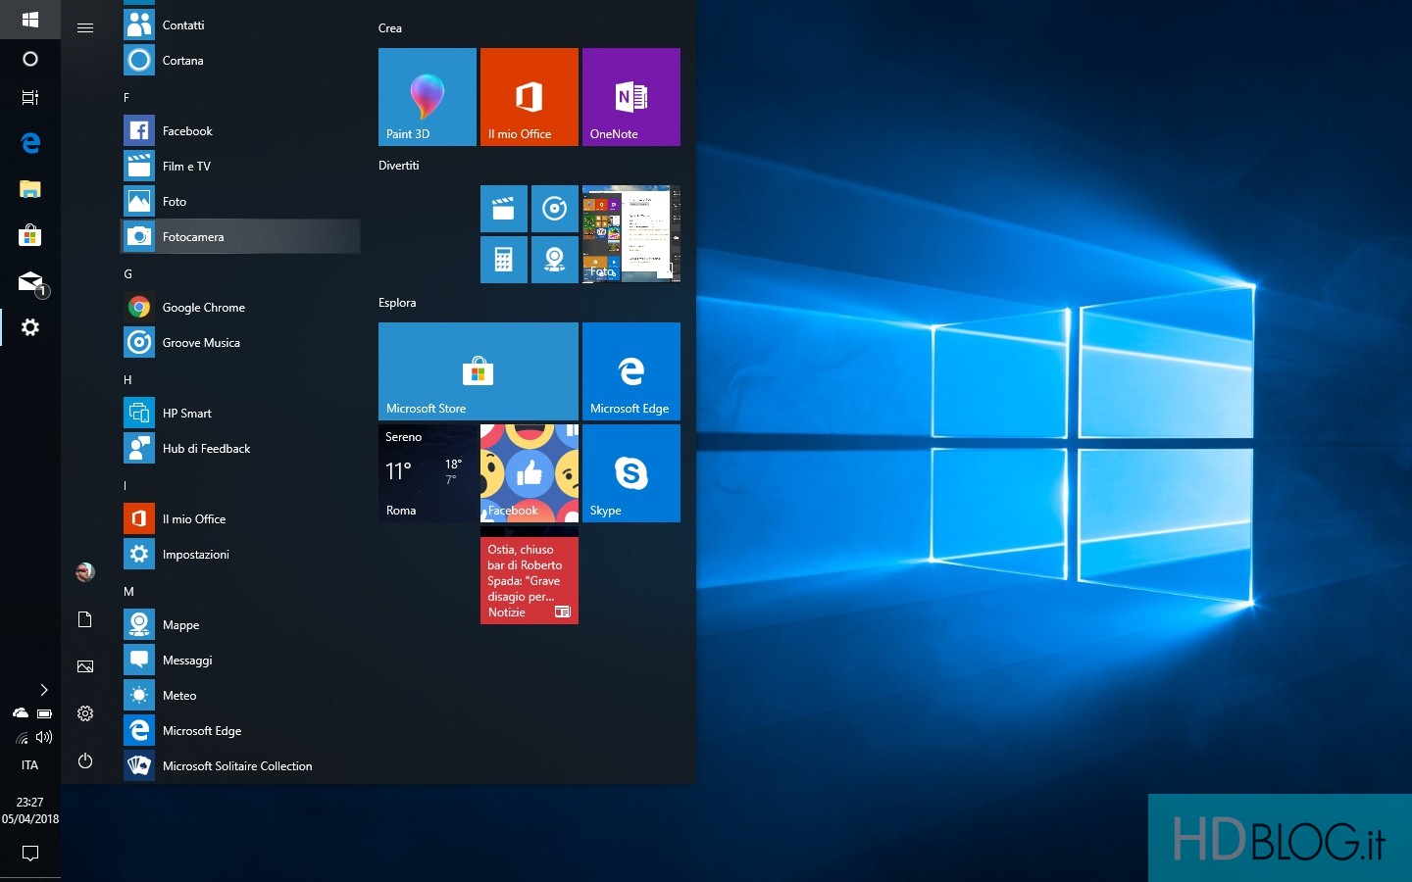This screenshot has width=1412, height=882.
Task: Launch Microsoft Solitaire Collection
Action: 240,766
